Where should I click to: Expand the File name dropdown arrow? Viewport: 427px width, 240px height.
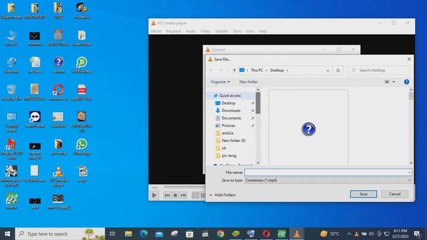(409, 172)
